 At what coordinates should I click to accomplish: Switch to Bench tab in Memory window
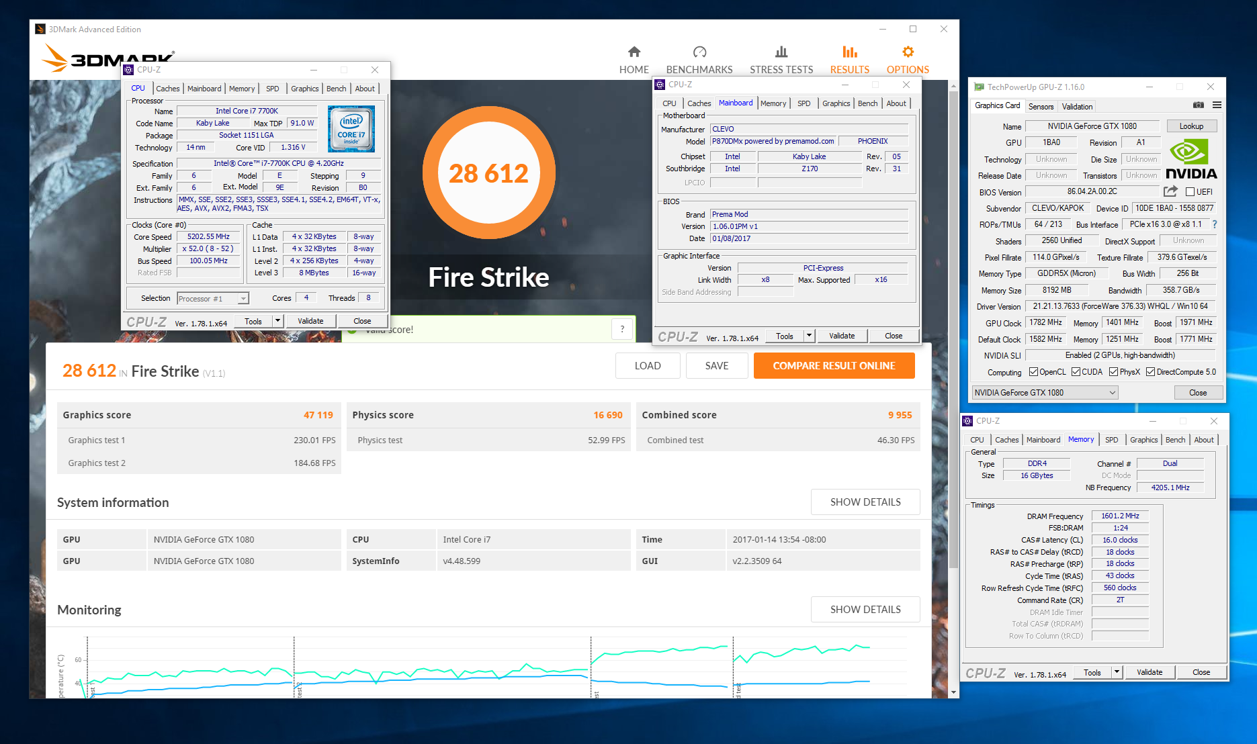(1175, 440)
